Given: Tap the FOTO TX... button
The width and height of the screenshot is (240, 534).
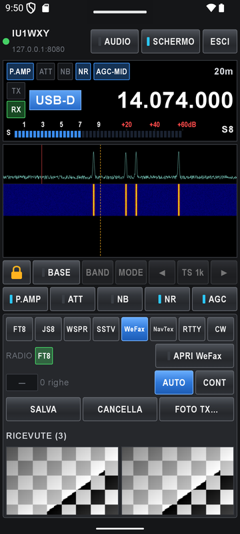Looking at the screenshot, I should [x=197, y=409].
